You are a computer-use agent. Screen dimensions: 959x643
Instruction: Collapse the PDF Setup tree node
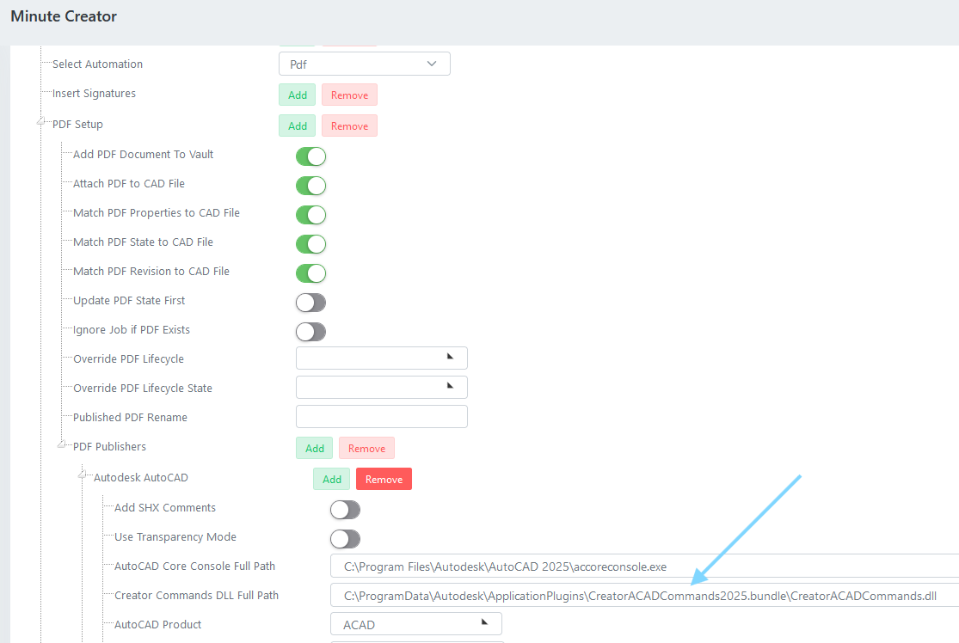click(x=41, y=122)
